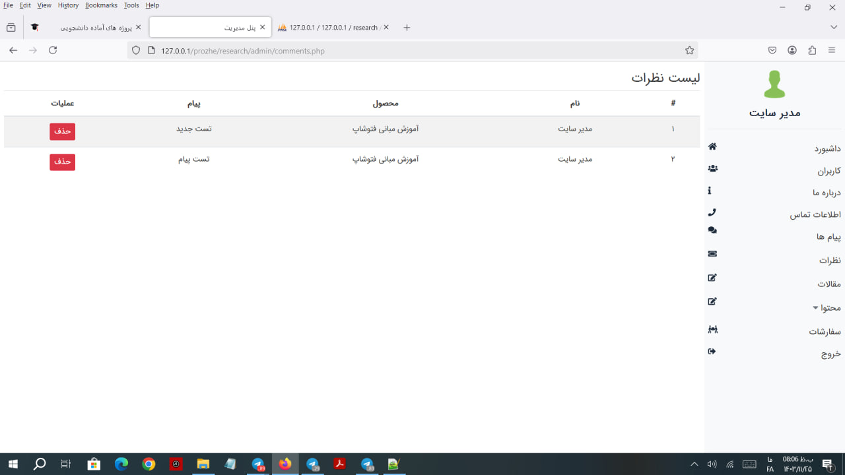This screenshot has width=845, height=475.
Task: Click the phone icon beside اطلاعات تماس
Action: 712,212
